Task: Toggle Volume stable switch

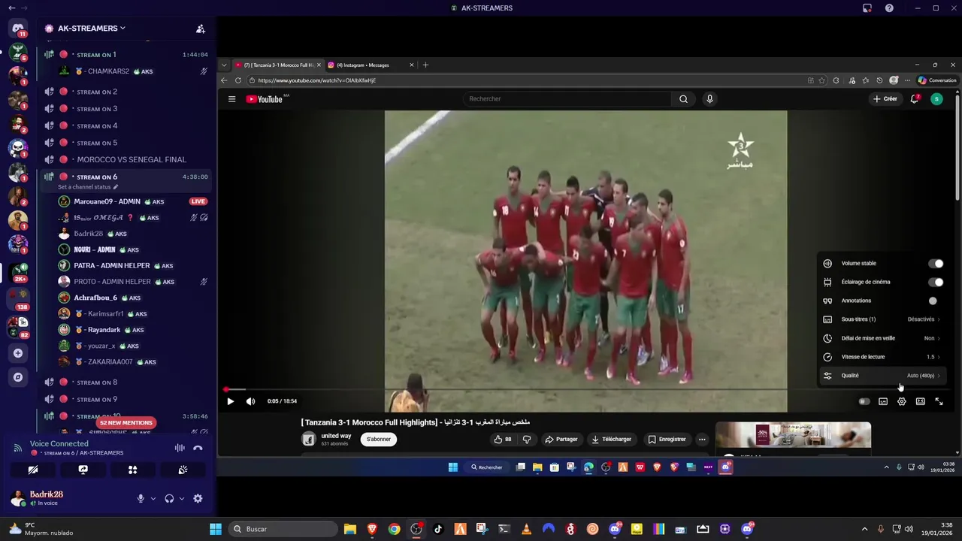Action: tap(936, 264)
